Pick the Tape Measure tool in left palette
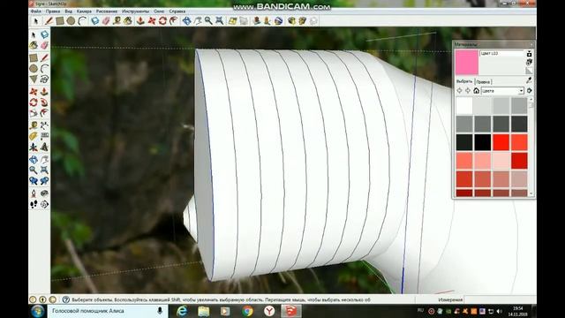The width and height of the screenshot is (565, 318). (34, 125)
